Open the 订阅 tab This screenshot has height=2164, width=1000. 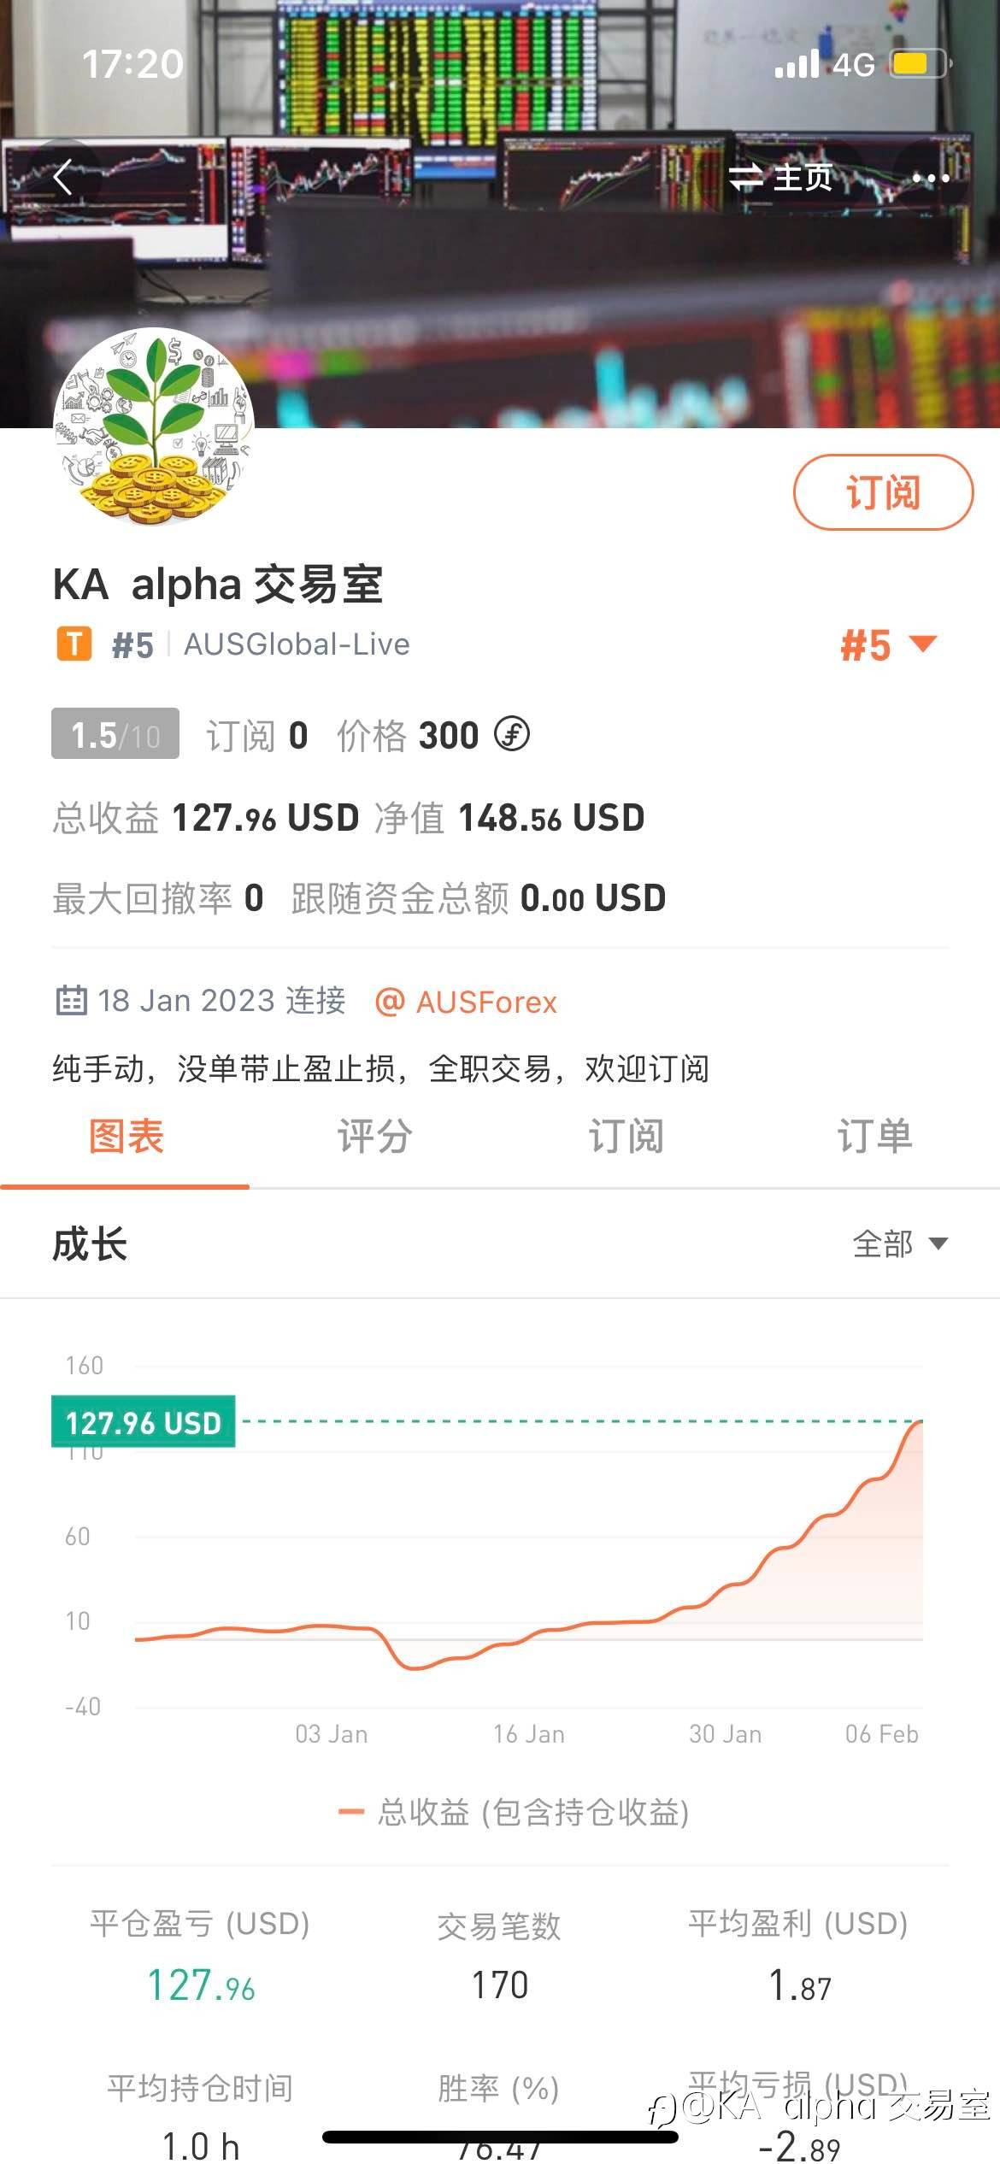pyautogui.click(x=625, y=1137)
